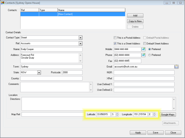Screen dimensions: 185x138
Task: Untick the 'This is a Street Address' checkbox
Action: (115, 44)
